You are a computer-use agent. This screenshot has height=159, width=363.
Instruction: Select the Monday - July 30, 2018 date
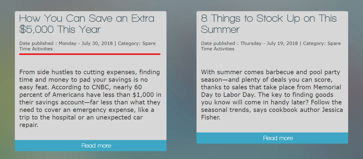click(86, 43)
